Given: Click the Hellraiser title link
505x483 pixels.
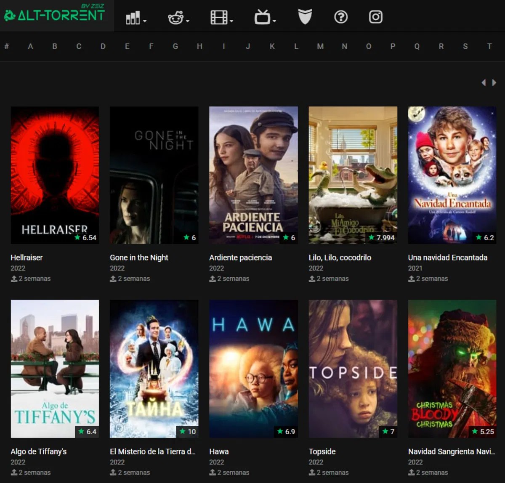Looking at the screenshot, I should (27, 257).
